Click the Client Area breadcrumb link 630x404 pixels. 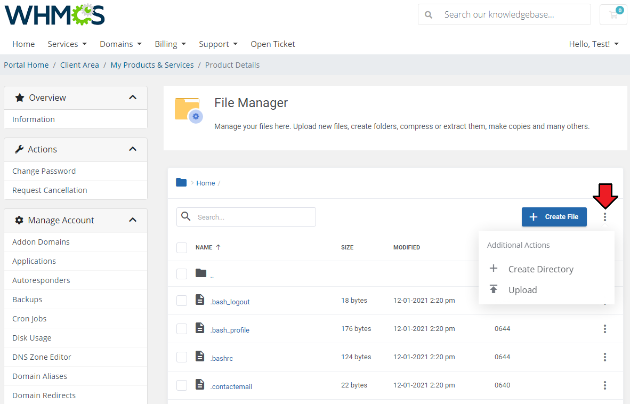79,65
